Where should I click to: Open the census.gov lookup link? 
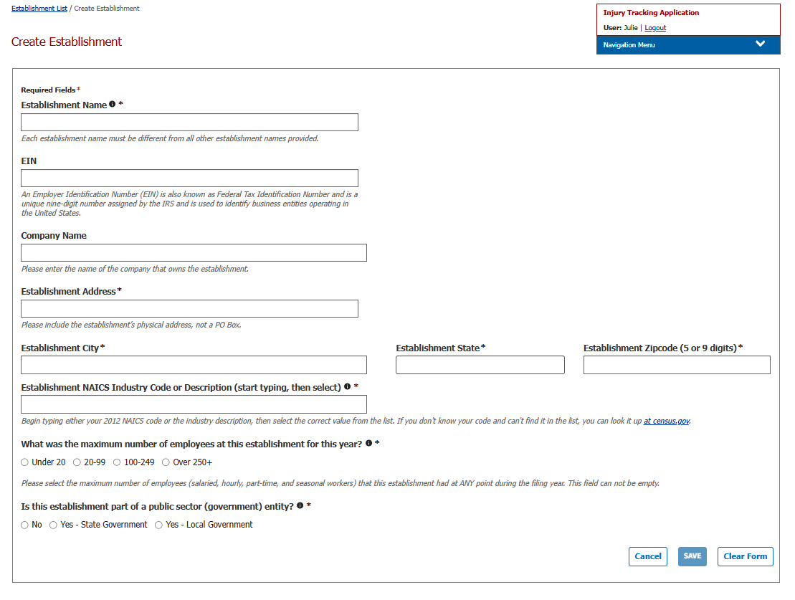[667, 422]
